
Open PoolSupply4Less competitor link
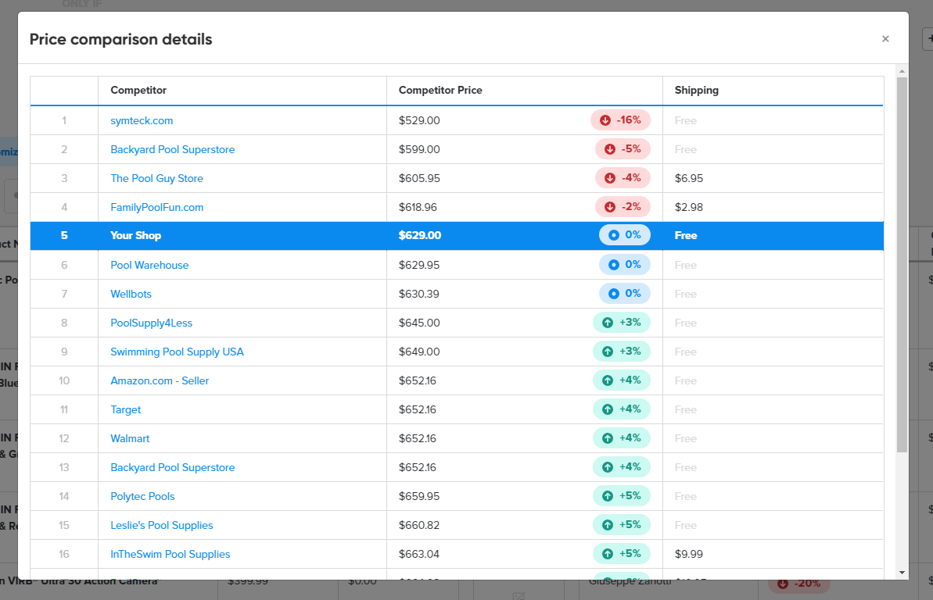pos(151,323)
